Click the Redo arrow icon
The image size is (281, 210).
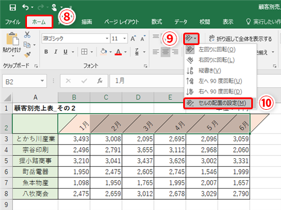pyautogui.click(x=41, y=7)
